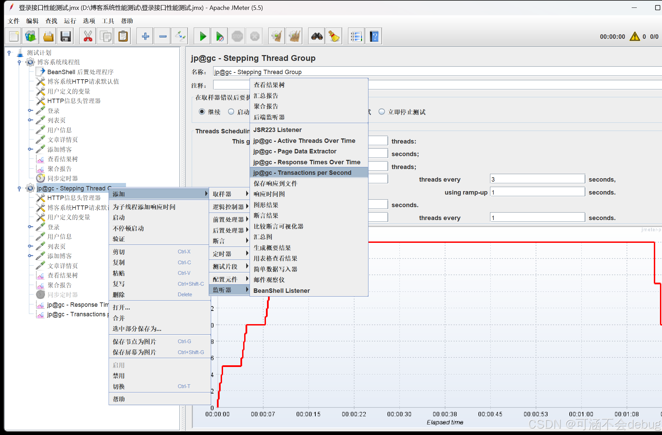Click the green Start run toolbar icon
Viewport: 662px width, 435px height.
pos(203,36)
